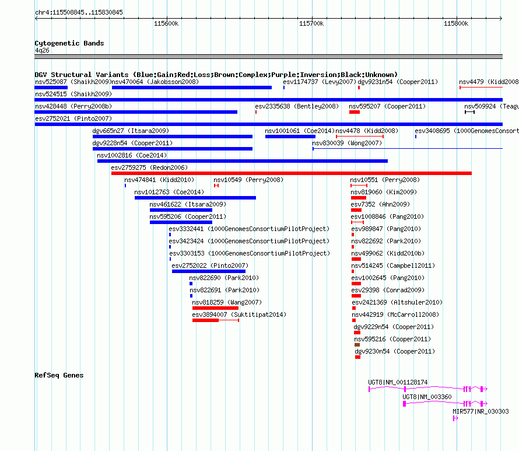Click the 115700k ruler tick label

point(311,23)
